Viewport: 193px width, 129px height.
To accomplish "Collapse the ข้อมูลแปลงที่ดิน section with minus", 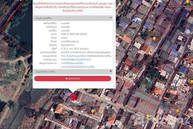I will coord(111,18).
